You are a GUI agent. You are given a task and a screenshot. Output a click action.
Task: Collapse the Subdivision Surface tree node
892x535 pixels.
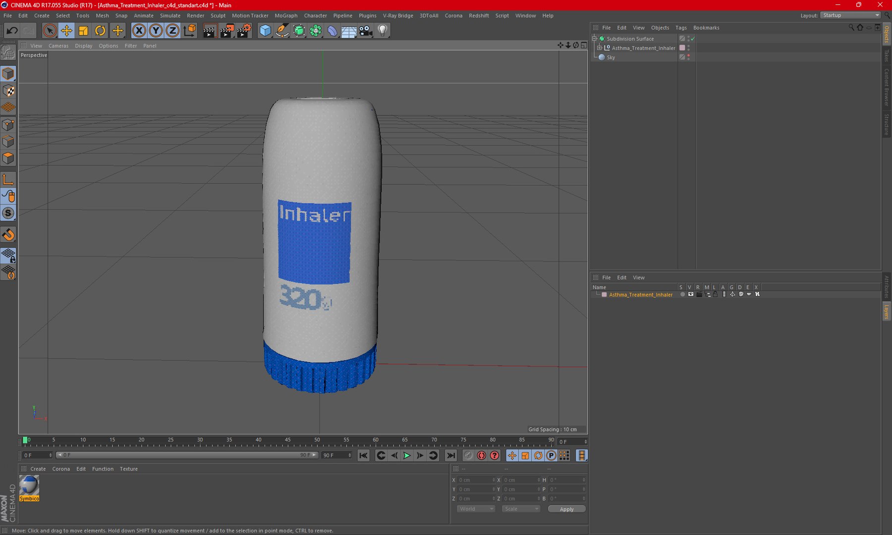tap(595, 39)
